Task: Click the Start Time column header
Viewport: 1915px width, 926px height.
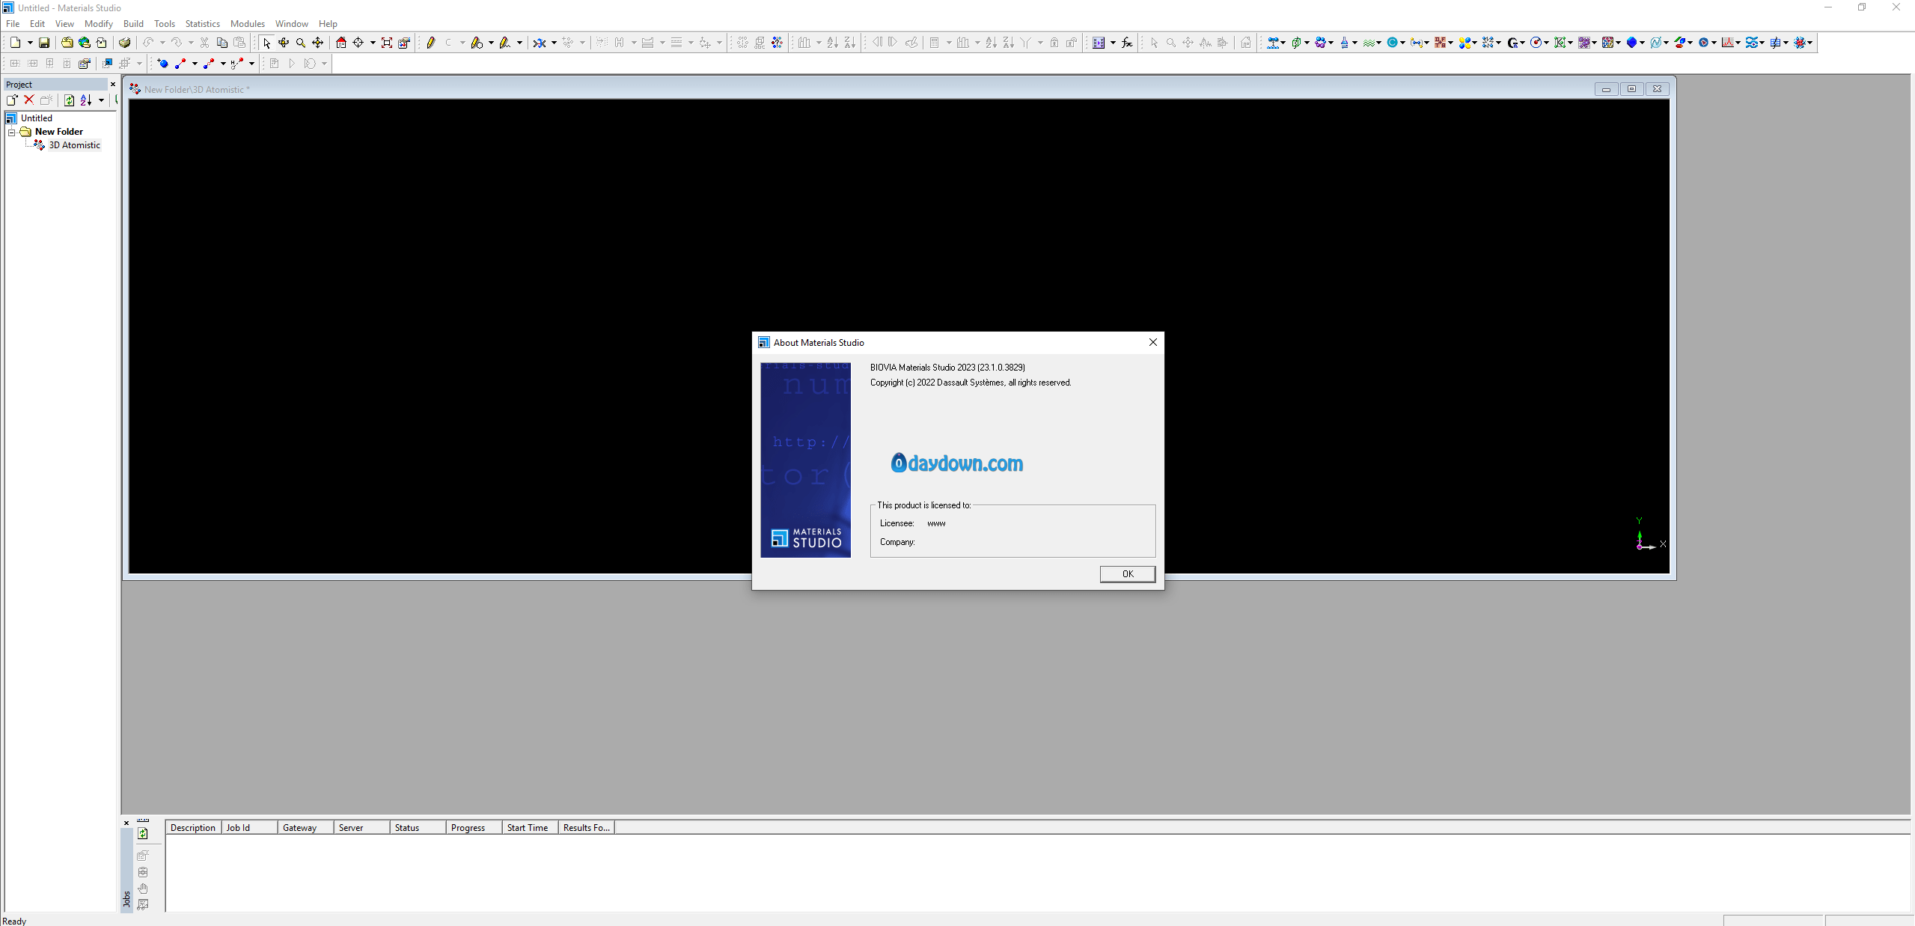Action: pyautogui.click(x=530, y=827)
